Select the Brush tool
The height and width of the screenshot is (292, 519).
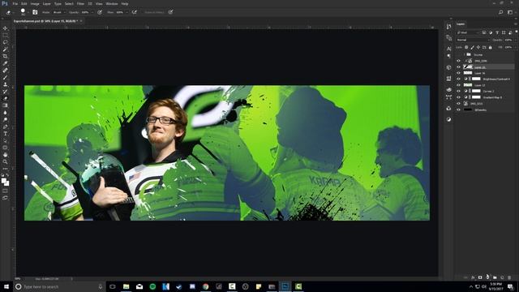[6, 78]
